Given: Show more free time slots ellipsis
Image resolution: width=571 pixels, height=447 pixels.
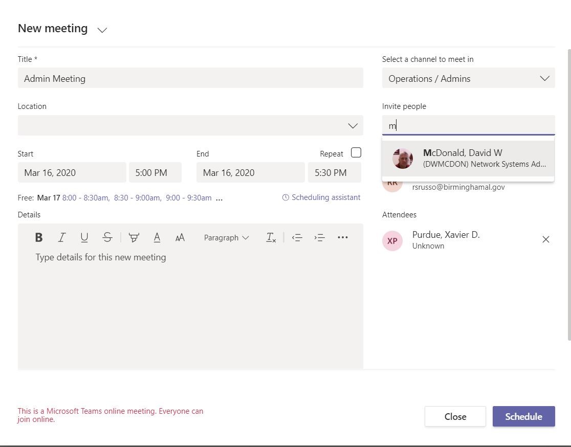Looking at the screenshot, I should pos(219,199).
